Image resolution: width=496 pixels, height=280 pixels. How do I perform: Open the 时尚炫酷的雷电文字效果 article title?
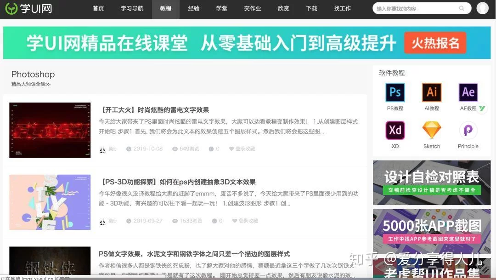pos(154,110)
